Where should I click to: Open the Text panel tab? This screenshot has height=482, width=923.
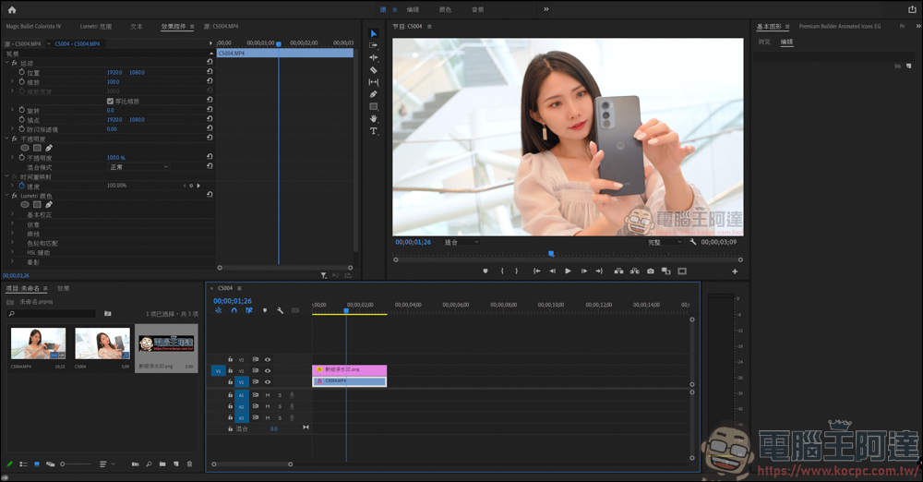pos(136,27)
